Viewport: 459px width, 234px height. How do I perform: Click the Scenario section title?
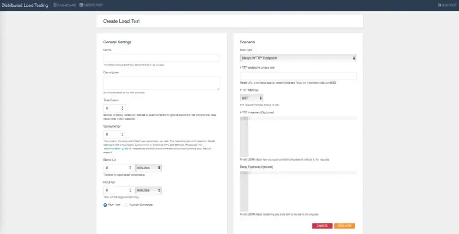pos(247,42)
